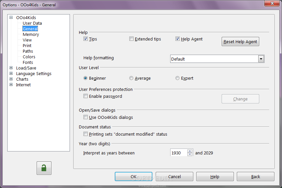Image resolution: width=282 pixels, height=188 pixels.
Task: Select the Load/Save category label
Action: [x=26, y=68]
